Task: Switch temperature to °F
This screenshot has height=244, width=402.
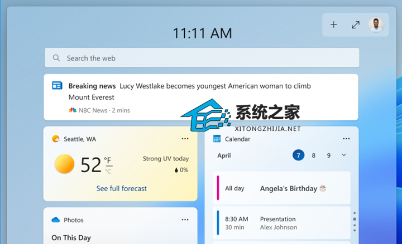Action: pos(108,160)
